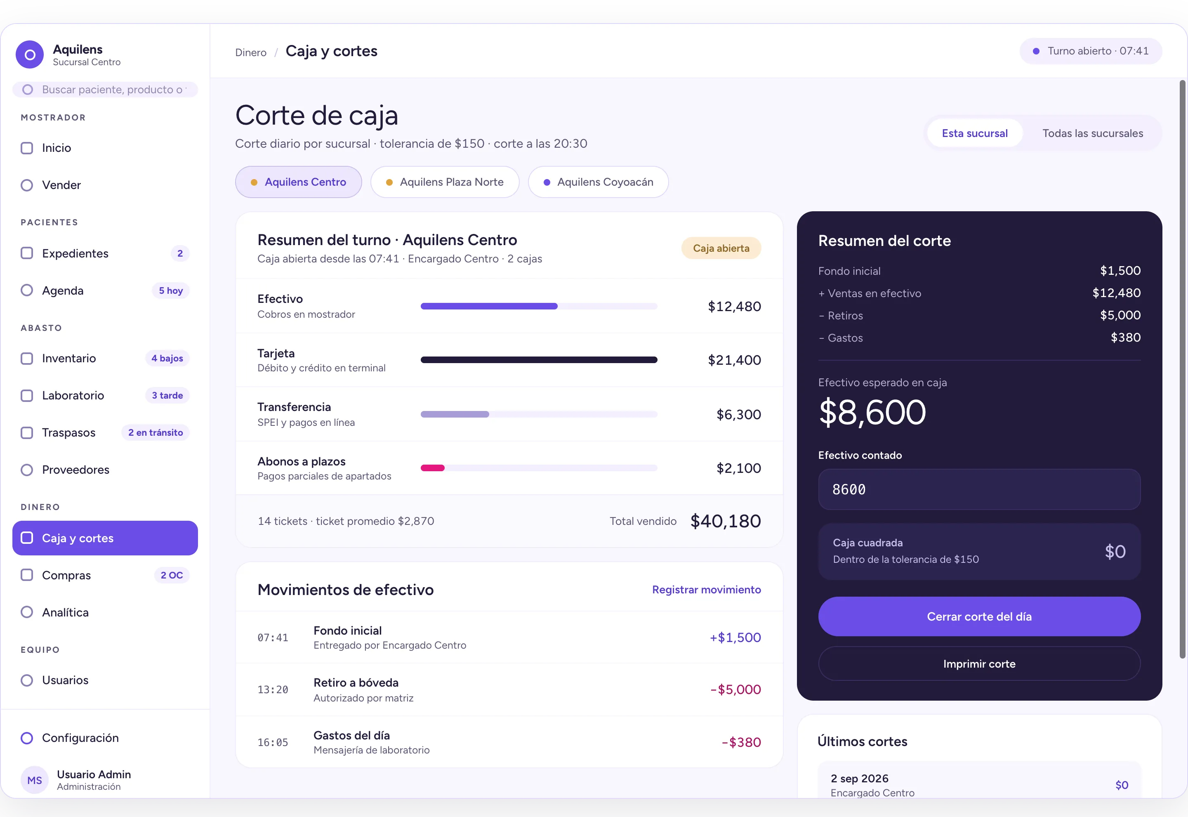Click the Caja abierta status badge
1188x817 pixels.
(x=721, y=248)
